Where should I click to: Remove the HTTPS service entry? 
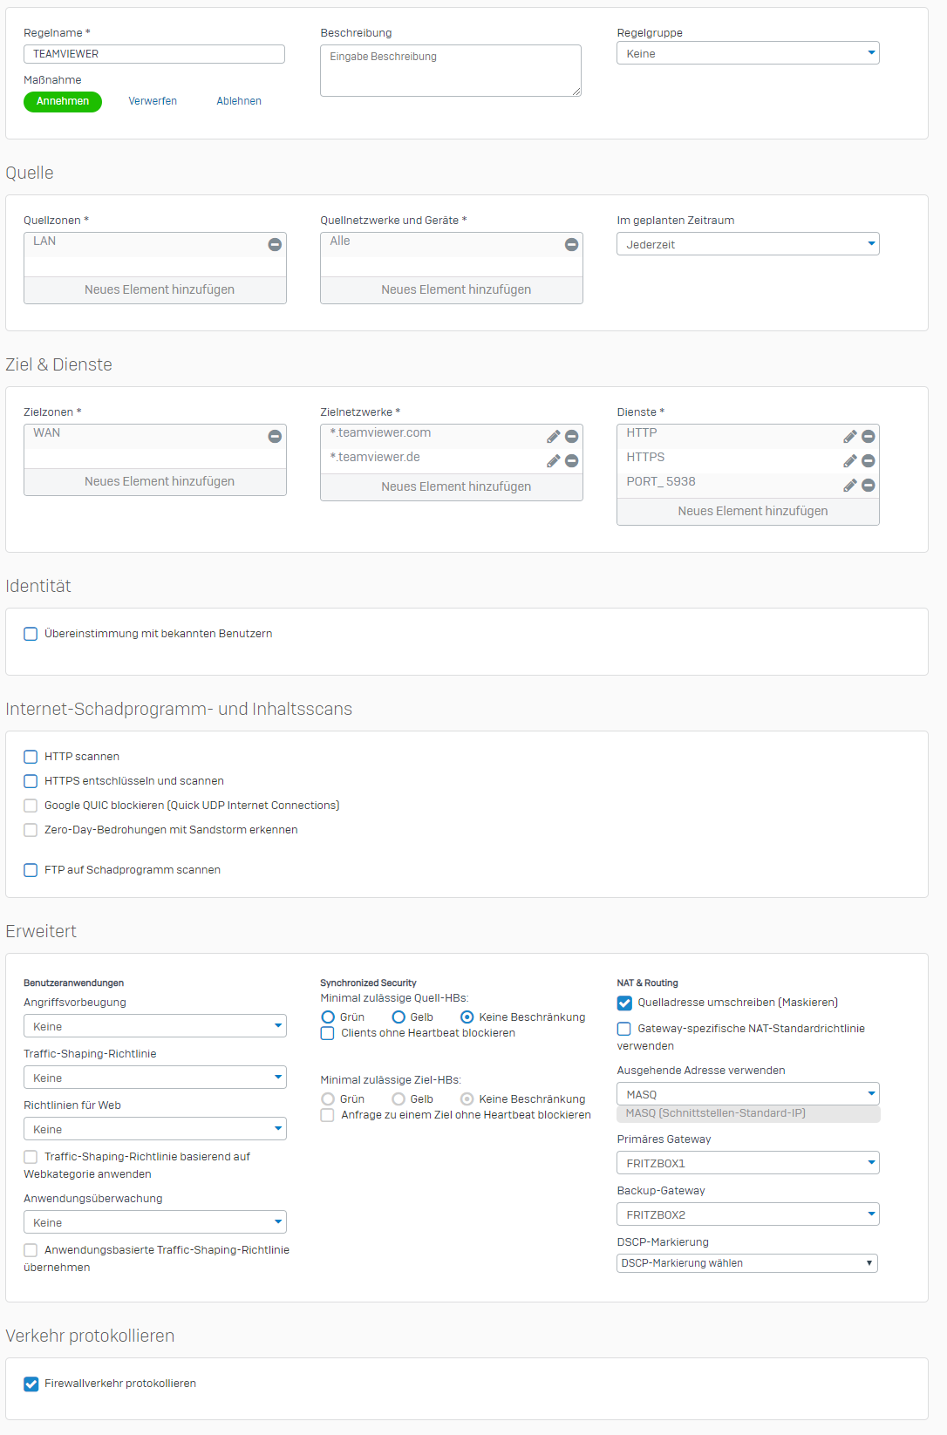(x=869, y=461)
